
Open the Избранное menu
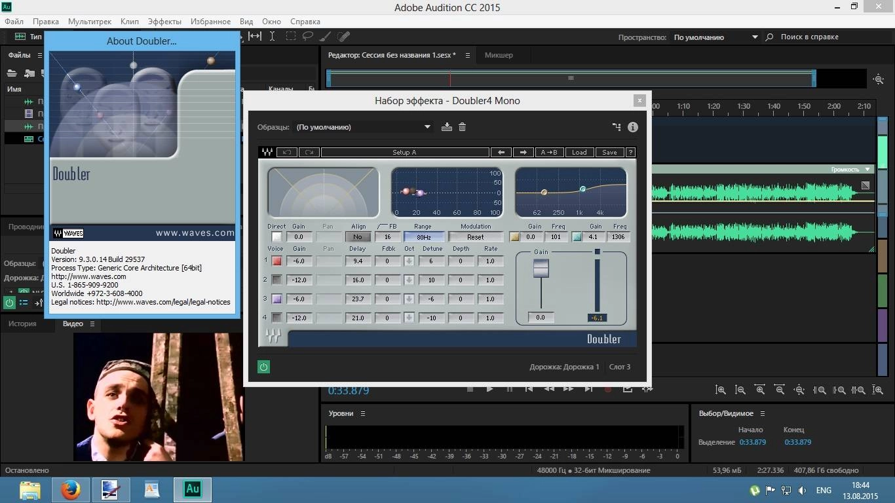coord(210,22)
